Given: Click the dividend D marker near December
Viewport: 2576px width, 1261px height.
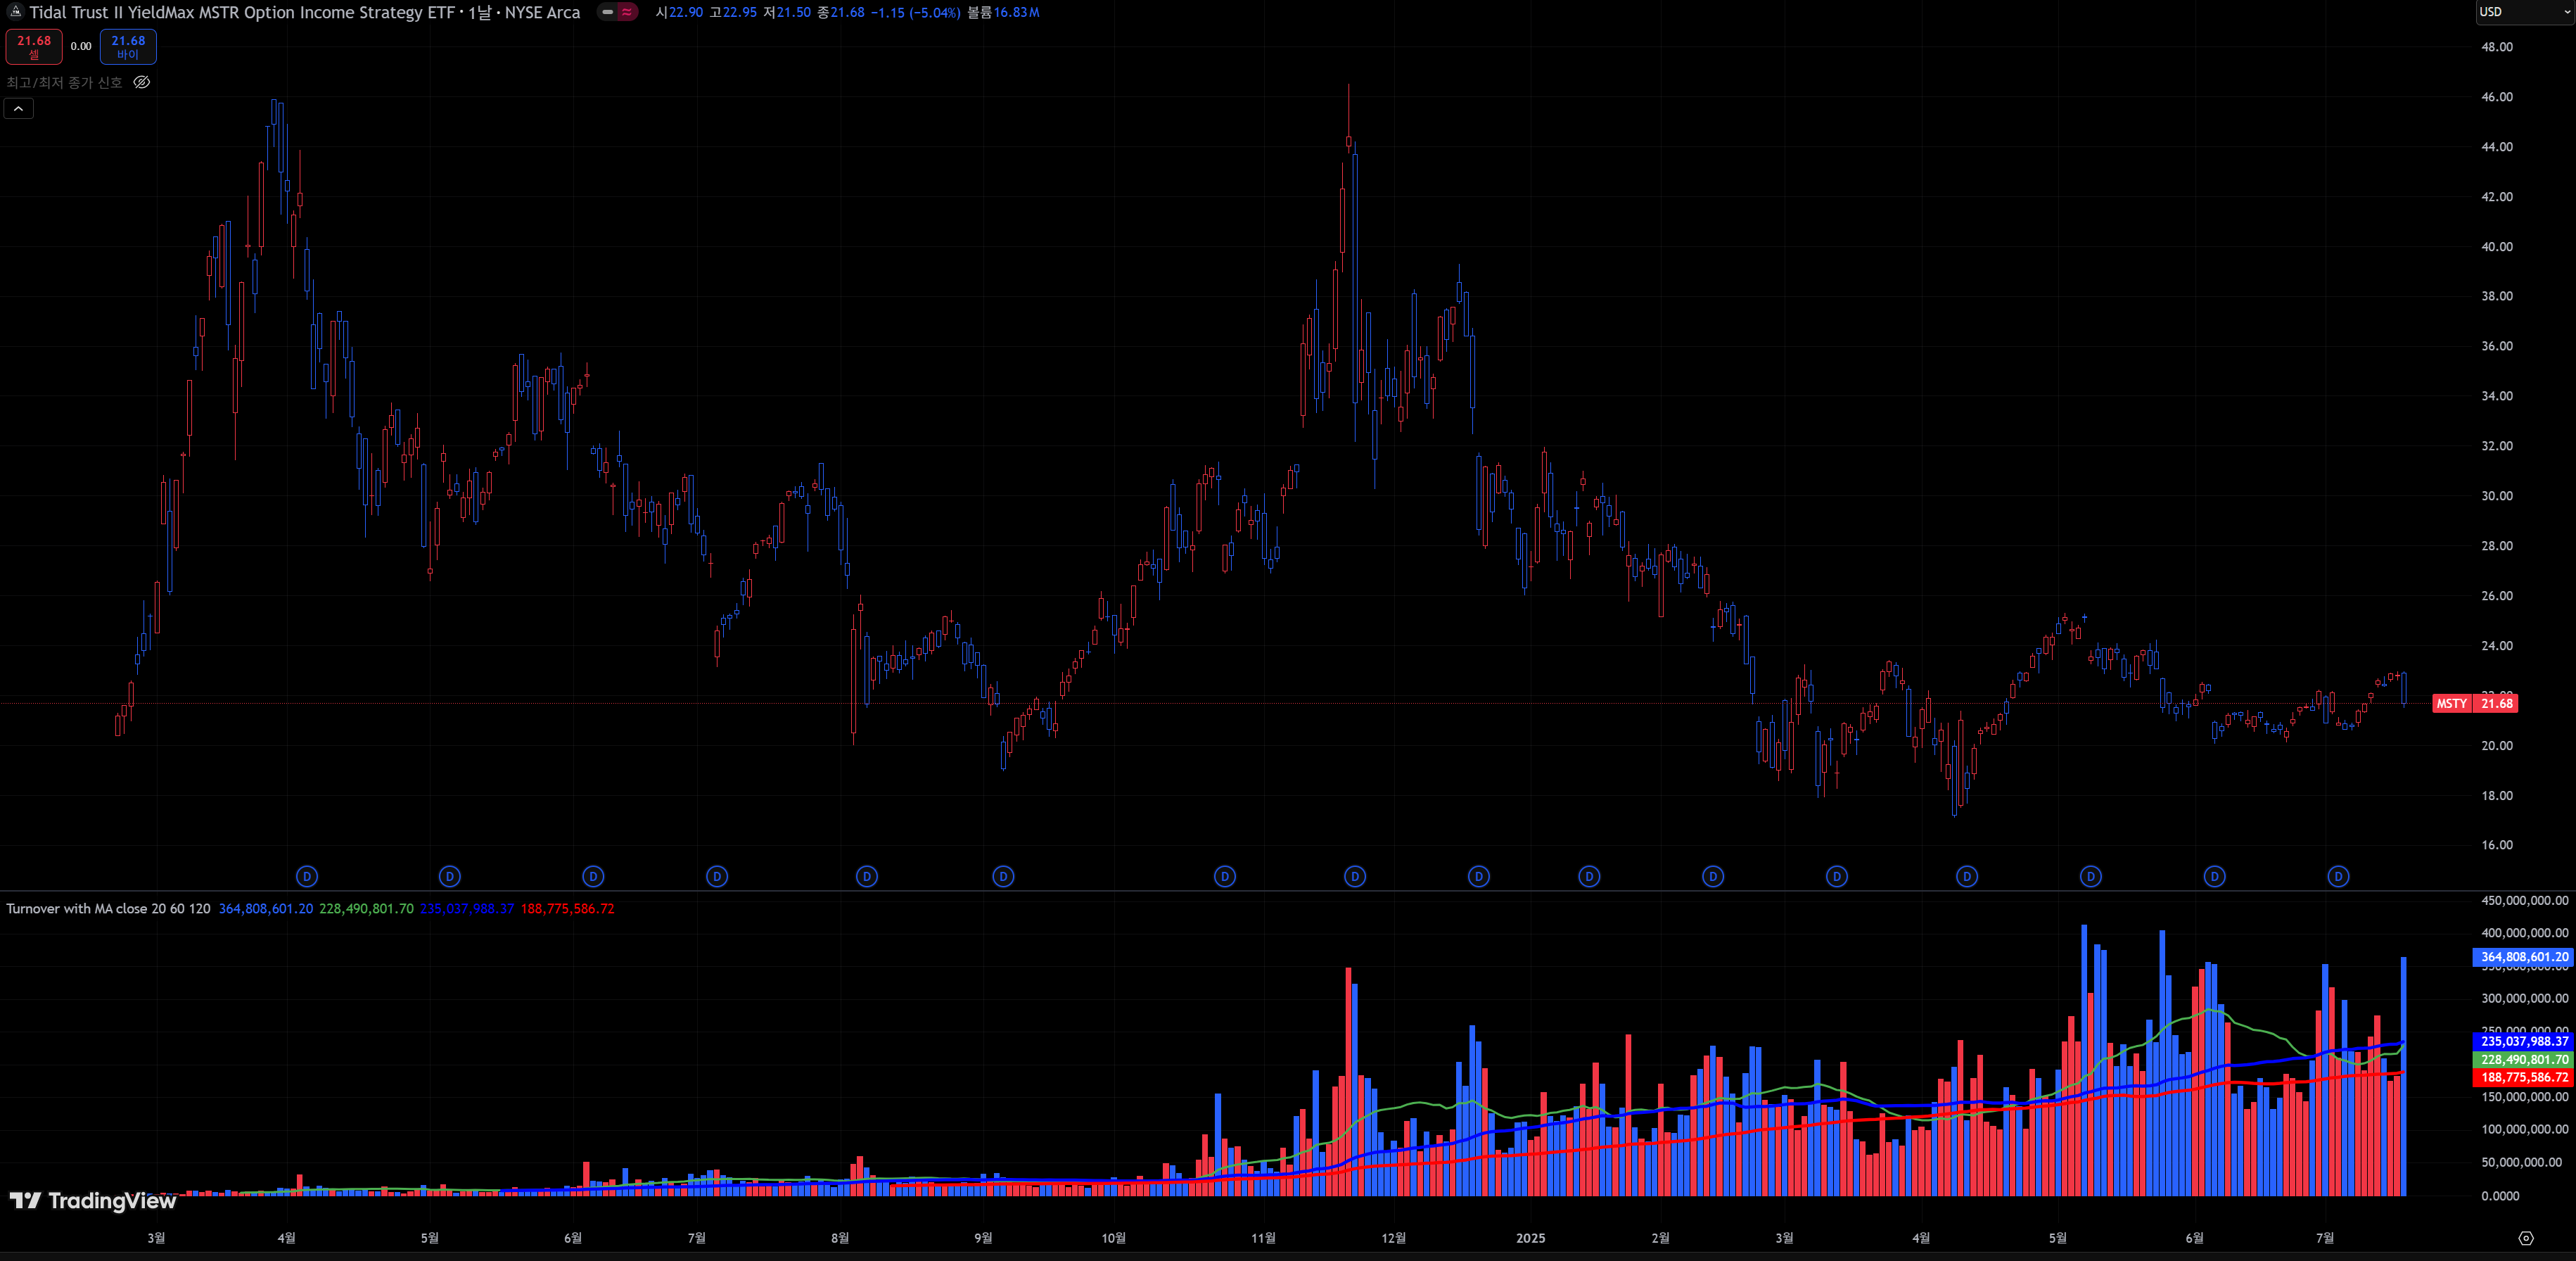Looking at the screenshot, I should pyautogui.click(x=1355, y=876).
